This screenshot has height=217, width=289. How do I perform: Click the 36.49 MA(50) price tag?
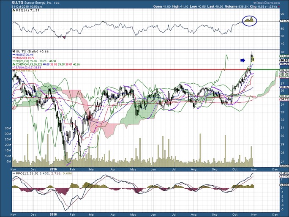(x=284, y=87)
